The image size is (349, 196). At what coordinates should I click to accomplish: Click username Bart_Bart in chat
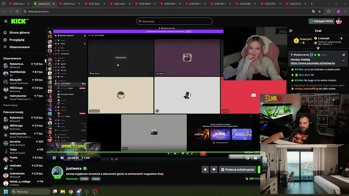coord(304,75)
